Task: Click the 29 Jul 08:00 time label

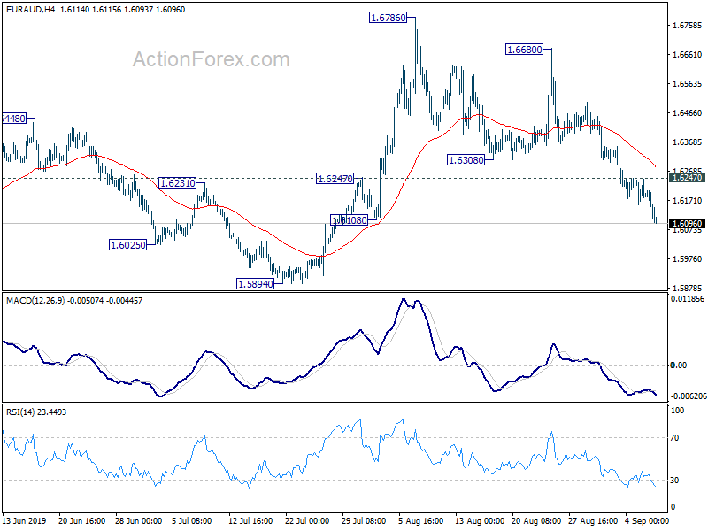Action: click(364, 520)
